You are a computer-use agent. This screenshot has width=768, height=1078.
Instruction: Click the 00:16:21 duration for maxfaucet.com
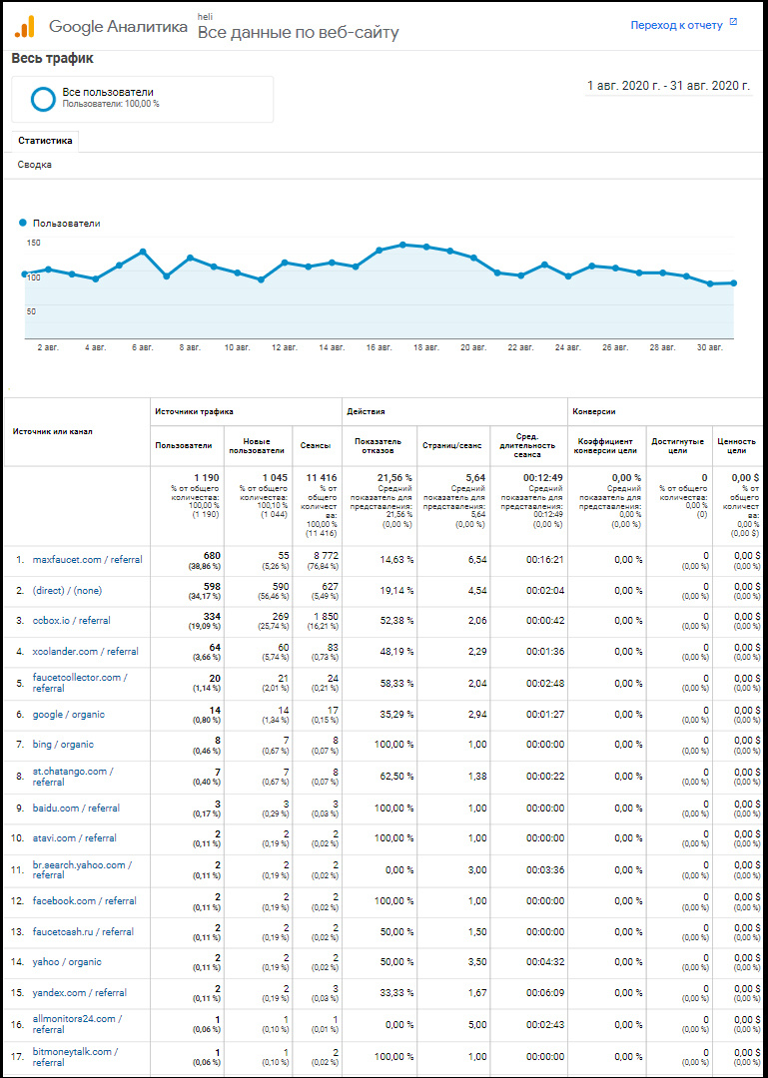point(545,560)
